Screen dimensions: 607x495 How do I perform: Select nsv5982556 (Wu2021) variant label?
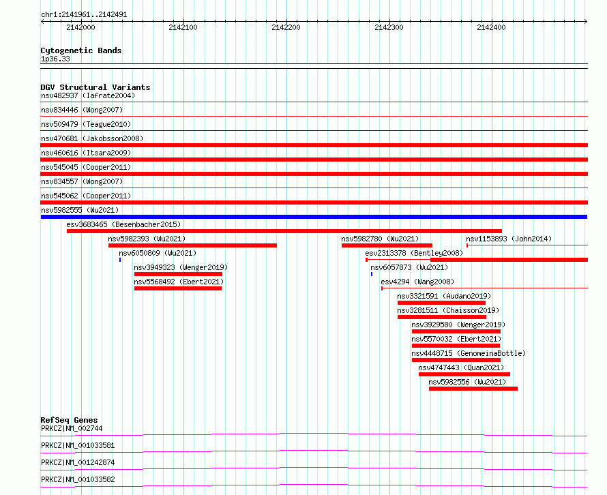[x=467, y=382]
